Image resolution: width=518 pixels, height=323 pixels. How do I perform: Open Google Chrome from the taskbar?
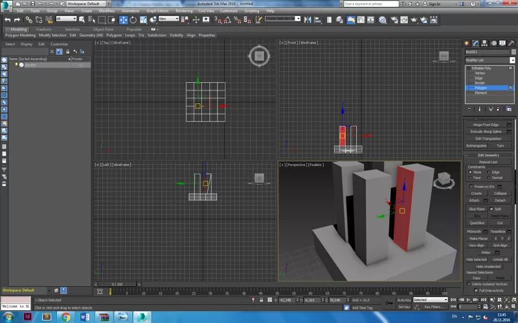pos(66,317)
